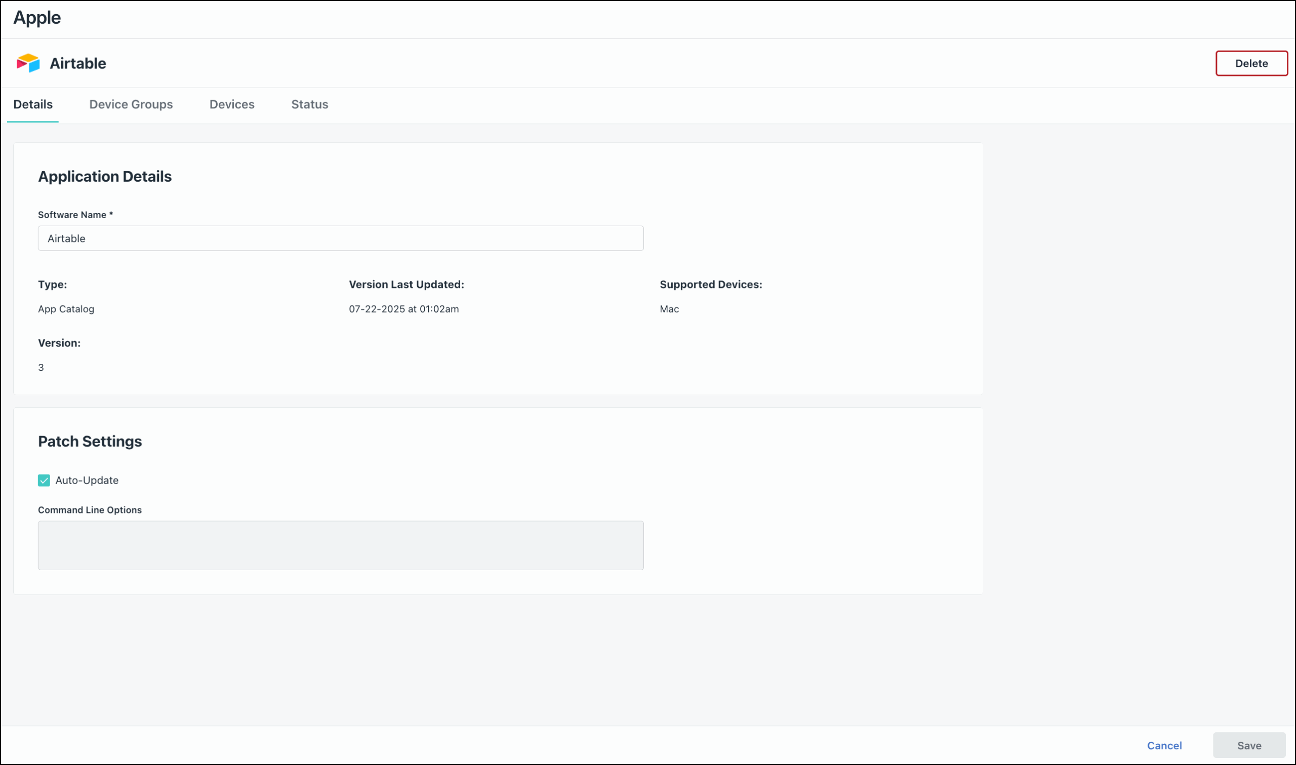Click the Version number 3
The width and height of the screenshot is (1296, 765).
pyautogui.click(x=41, y=367)
